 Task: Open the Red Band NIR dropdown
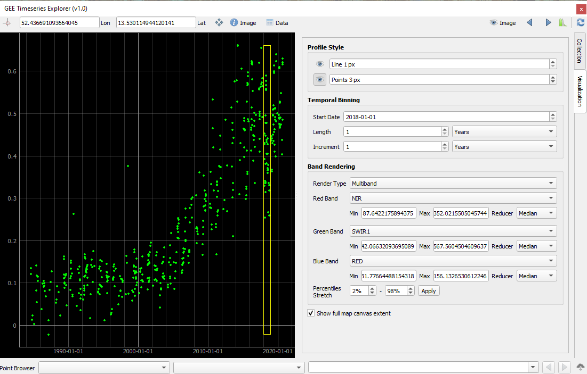453,198
